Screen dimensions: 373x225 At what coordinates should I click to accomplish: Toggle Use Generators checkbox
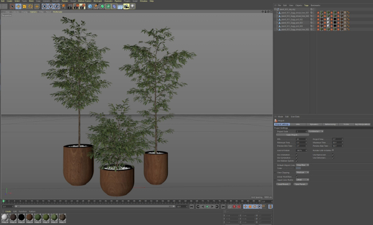coord(297,158)
